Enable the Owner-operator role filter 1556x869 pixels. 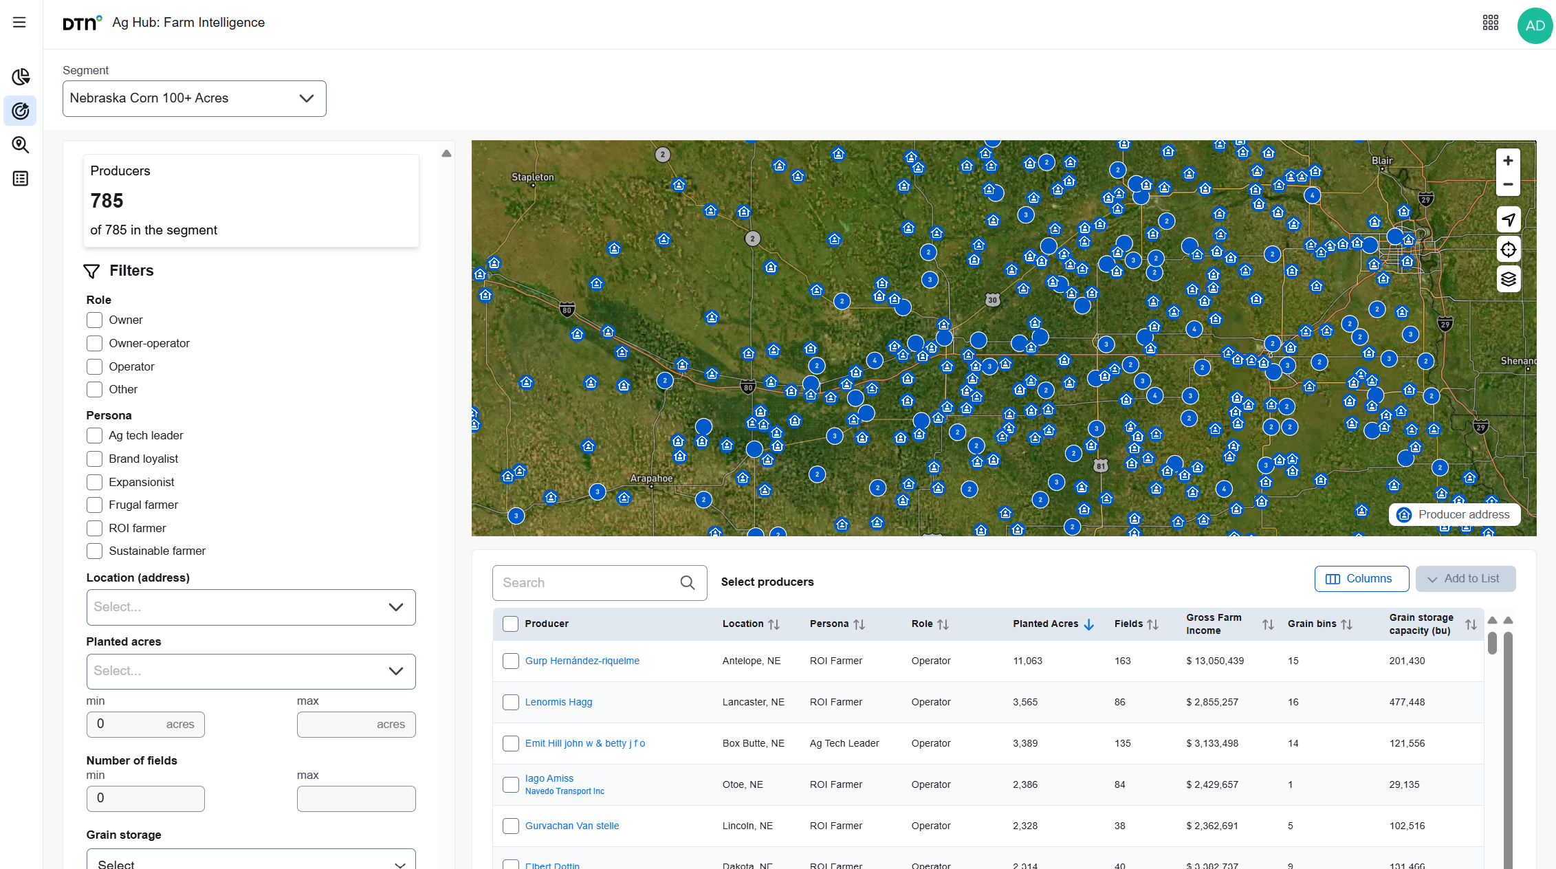click(x=95, y=343)
